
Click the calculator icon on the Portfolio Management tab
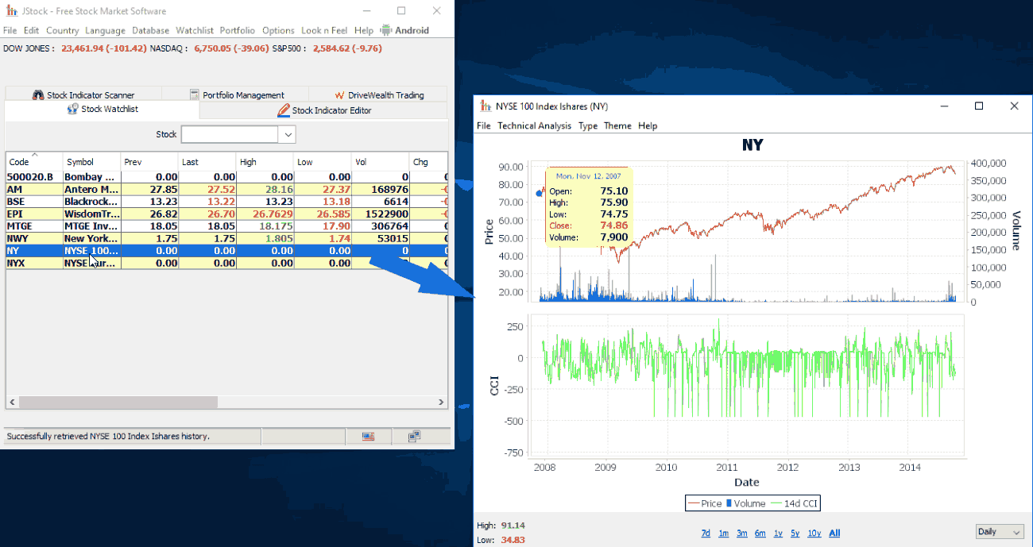pos(194,94)
